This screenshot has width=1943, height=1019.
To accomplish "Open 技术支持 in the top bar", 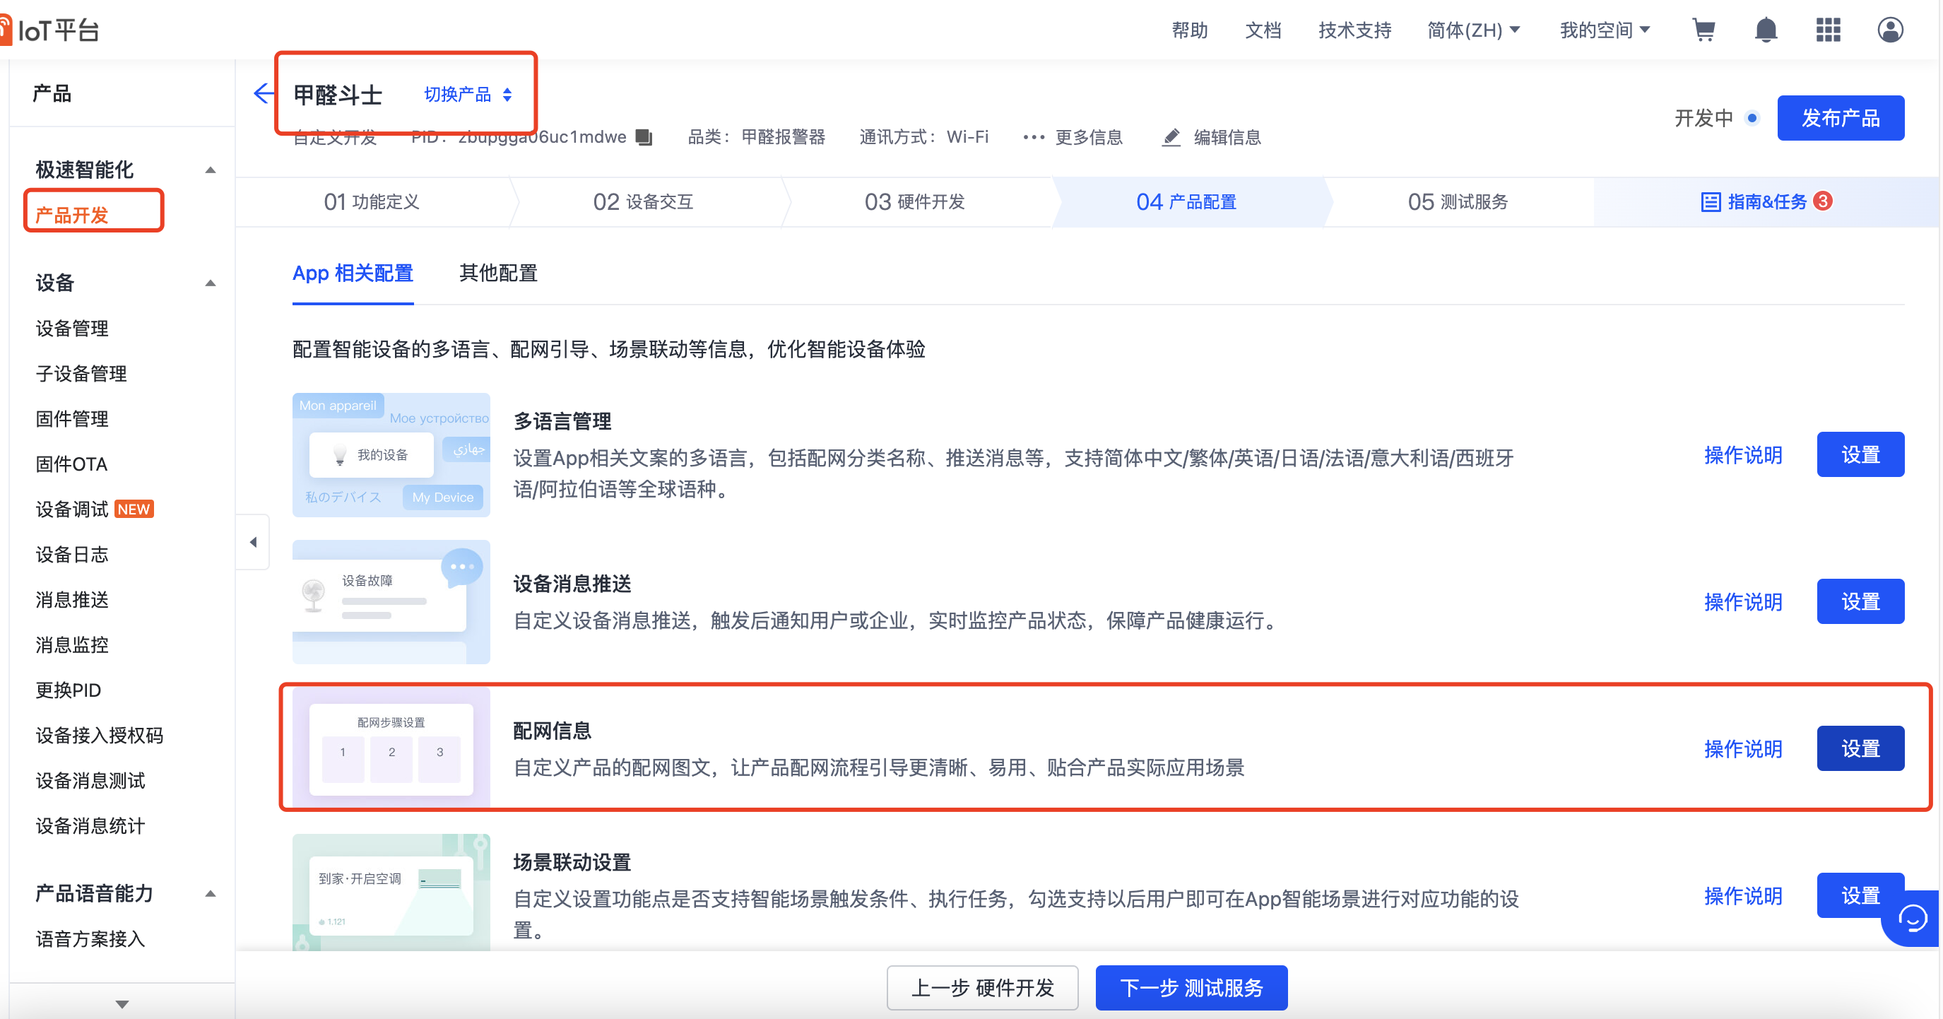I will click(1354, 30).
